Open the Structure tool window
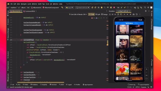Image resolution: width=161 pixels, height=91 pixels. (8, 55)
